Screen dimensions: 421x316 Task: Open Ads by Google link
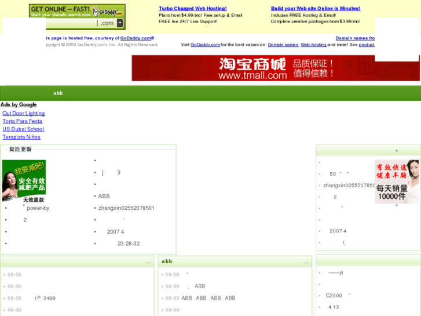[19, 104]
